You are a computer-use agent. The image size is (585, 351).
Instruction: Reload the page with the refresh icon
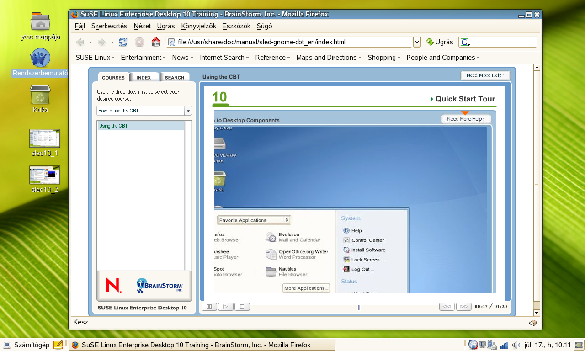(x=123, y=42)
